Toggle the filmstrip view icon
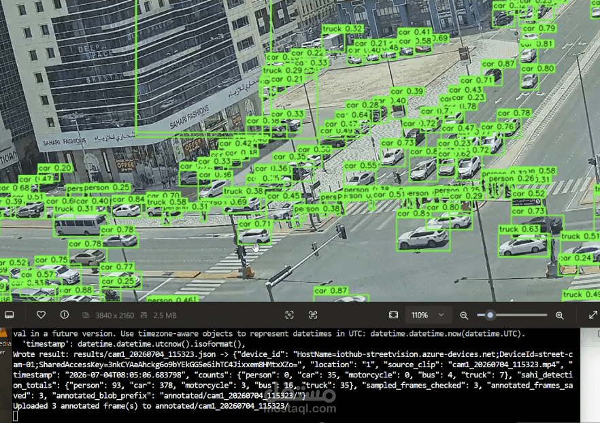This screenshot has width=600, height=423. 10,315
